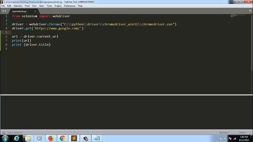This screenshot has height=142, width=253.
Task: Click 'webdriver.Chrome' on line 3
Action: pos(45,24)
